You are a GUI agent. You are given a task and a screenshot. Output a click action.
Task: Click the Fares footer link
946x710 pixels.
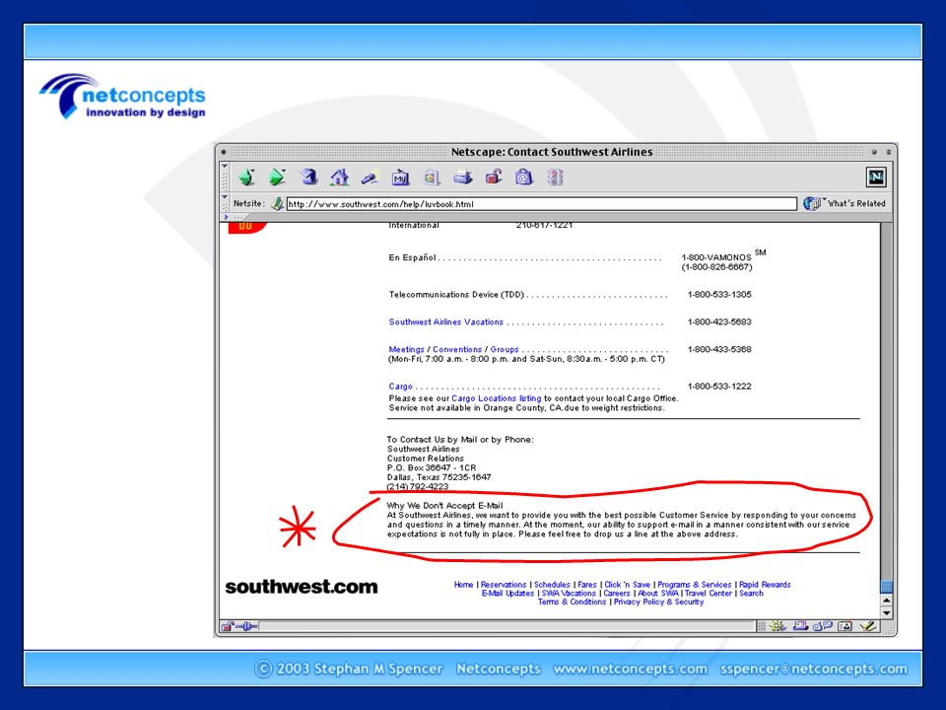click(587, 585)
